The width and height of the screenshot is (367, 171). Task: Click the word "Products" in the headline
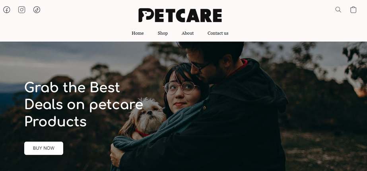click(x=56, y=122)
